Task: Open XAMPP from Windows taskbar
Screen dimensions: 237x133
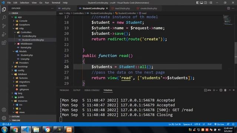Action: tap(69, 130)
